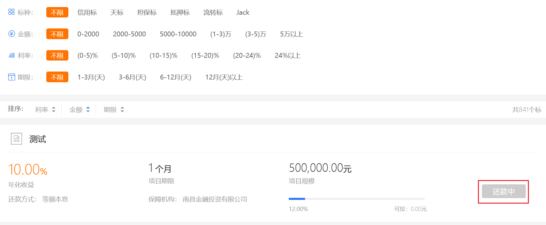The width and height of the screenshot is (546, 225).
Task: Filter by 抵押标 loan type
Action: click(180, 13)
